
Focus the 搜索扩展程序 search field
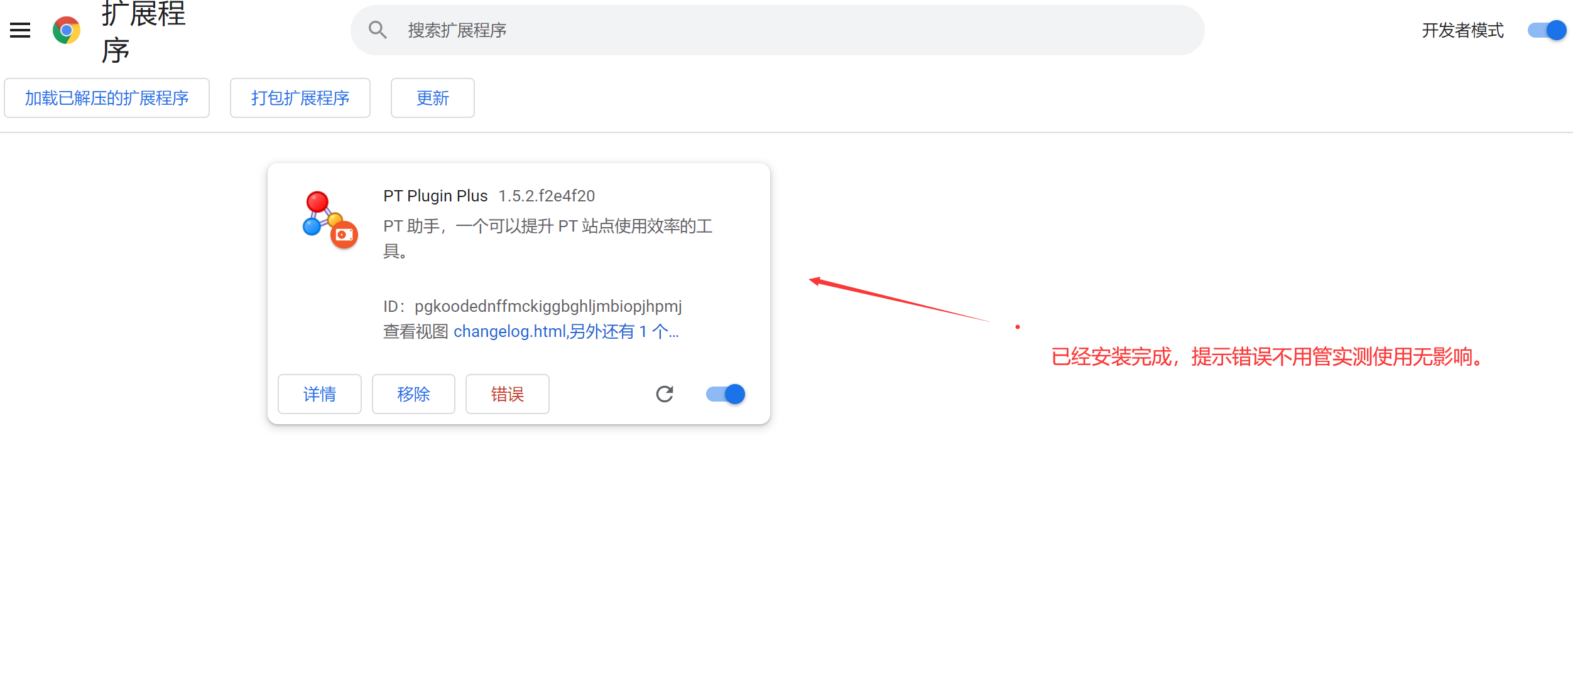(x=778, y=30)
